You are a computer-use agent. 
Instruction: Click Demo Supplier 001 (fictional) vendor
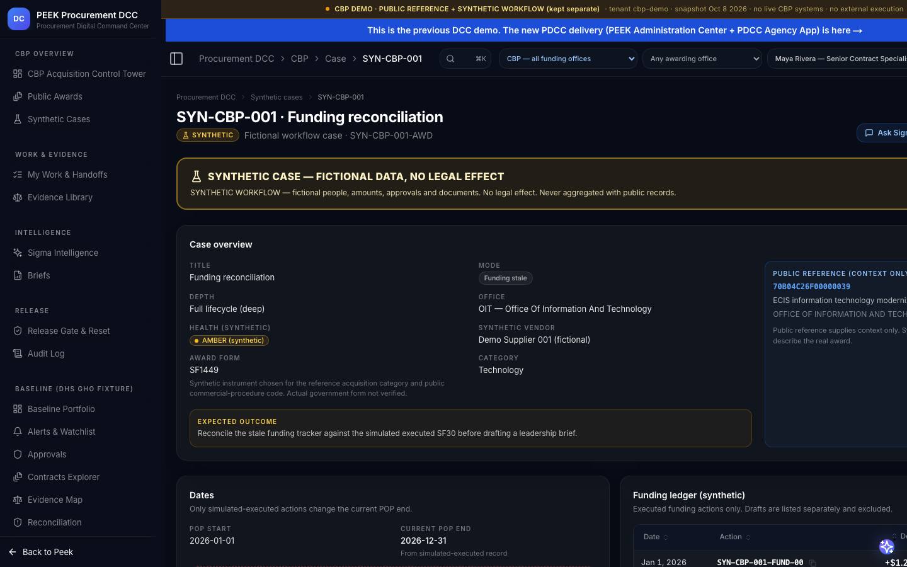534,340
